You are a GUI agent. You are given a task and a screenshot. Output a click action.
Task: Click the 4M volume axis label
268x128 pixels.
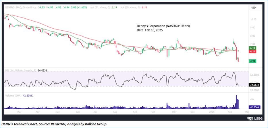[252, 99]
